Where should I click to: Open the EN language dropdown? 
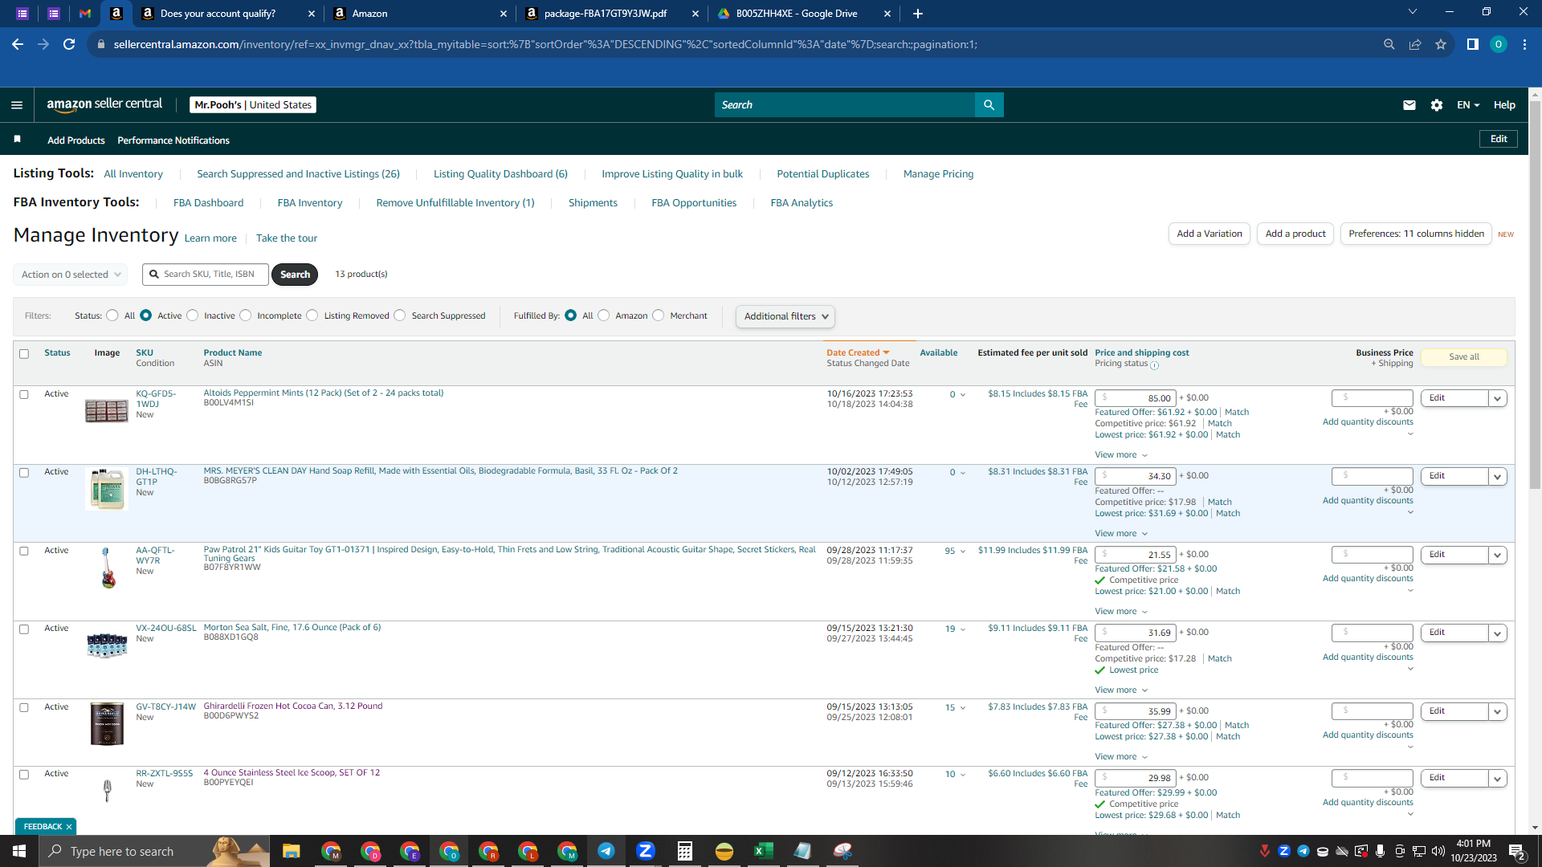click(x=1468, y=105)
